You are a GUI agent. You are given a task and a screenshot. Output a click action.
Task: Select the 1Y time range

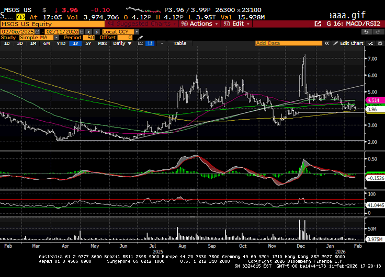pyautogui.click(x=75, y=43)
